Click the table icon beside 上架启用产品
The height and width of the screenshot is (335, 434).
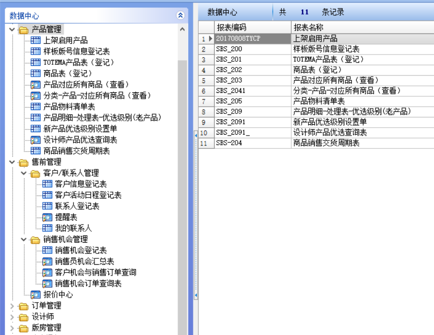coord(35,40)
